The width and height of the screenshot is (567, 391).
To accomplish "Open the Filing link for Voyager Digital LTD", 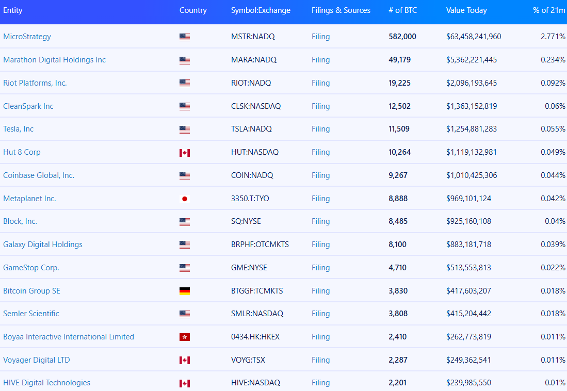I will [321, 360].
